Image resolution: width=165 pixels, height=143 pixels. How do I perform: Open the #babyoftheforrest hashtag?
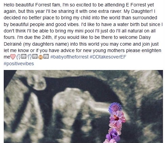tap(69, 57)
